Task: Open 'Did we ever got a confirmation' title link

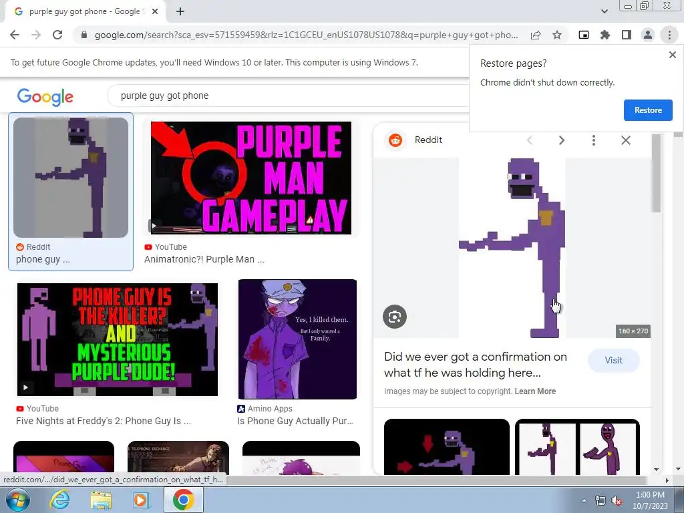Action: click(x=476, y=365)
